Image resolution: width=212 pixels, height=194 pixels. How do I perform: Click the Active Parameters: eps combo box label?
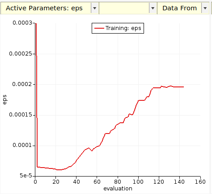click(44, 8)
